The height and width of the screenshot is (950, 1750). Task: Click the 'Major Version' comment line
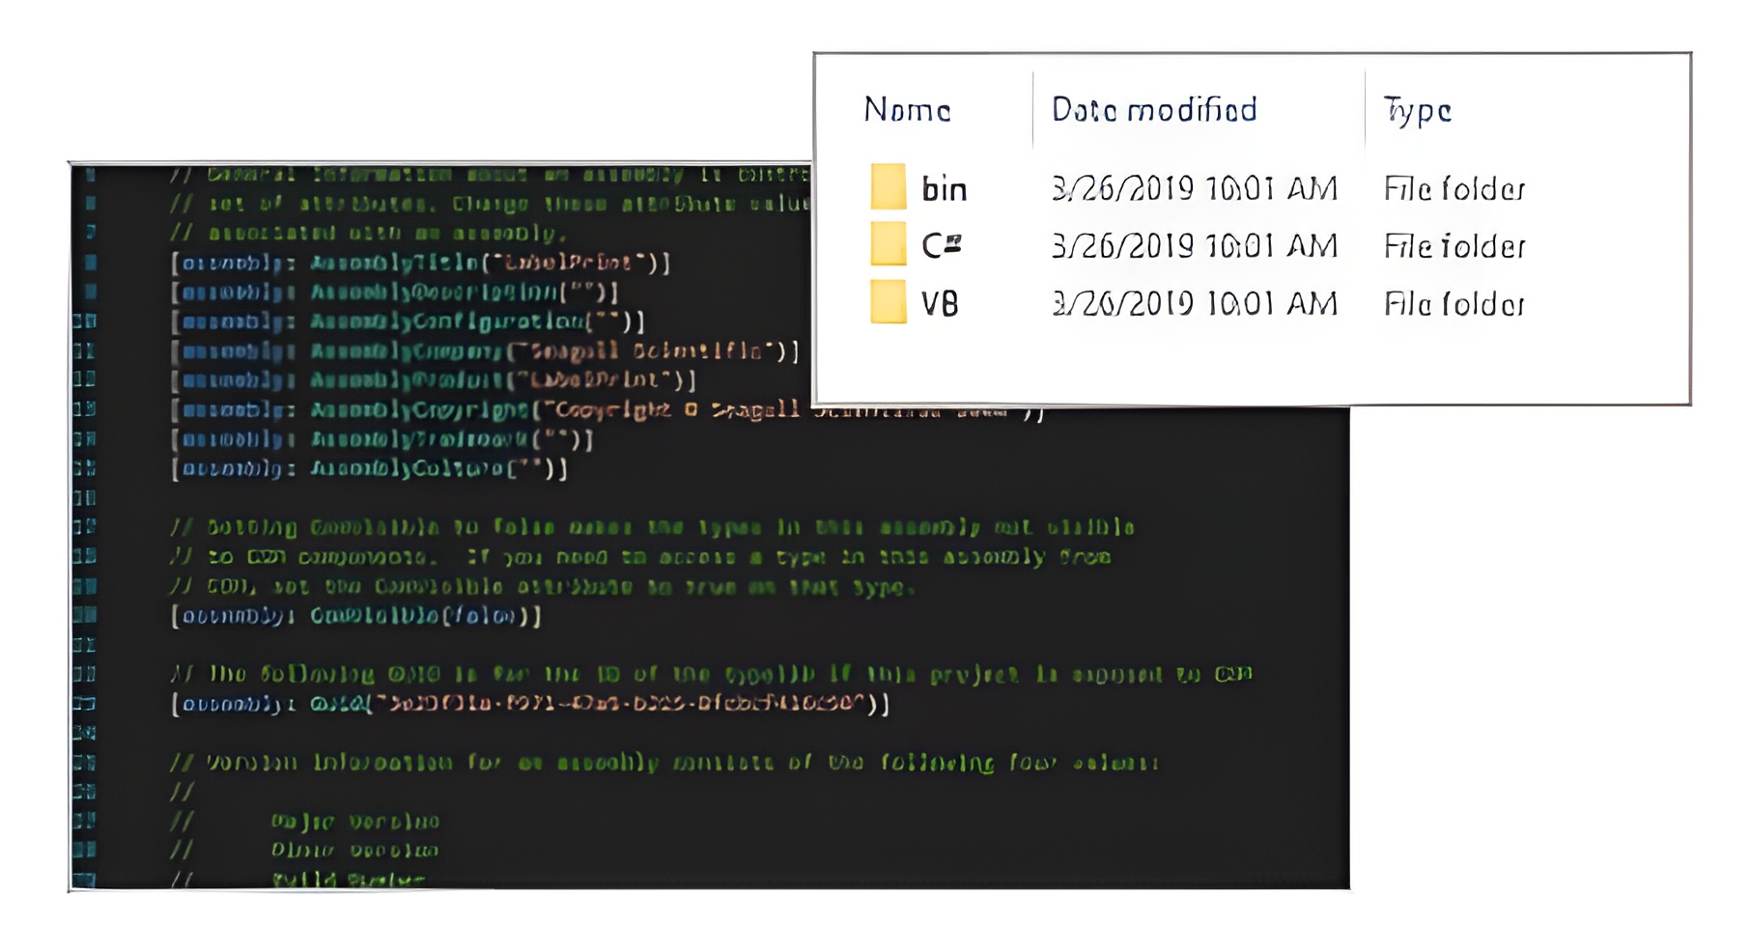click(x=354, y=822)
